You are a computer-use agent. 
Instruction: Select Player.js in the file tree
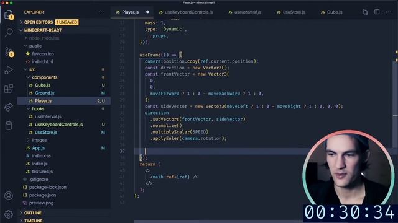pos(64,100)
